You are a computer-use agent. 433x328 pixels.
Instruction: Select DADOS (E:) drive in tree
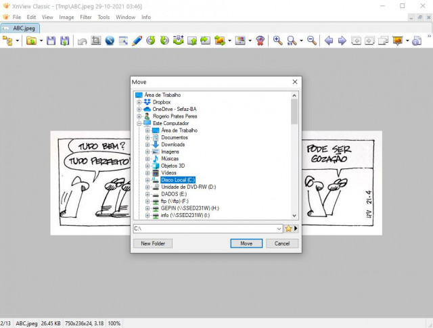coord(174,194)
